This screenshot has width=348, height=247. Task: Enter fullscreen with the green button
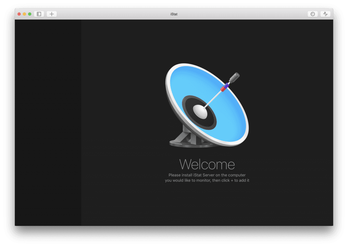30,14
